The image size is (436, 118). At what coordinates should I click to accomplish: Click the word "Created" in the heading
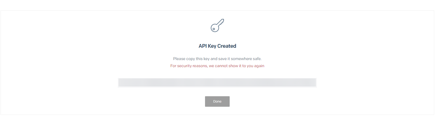coord(227,46)
